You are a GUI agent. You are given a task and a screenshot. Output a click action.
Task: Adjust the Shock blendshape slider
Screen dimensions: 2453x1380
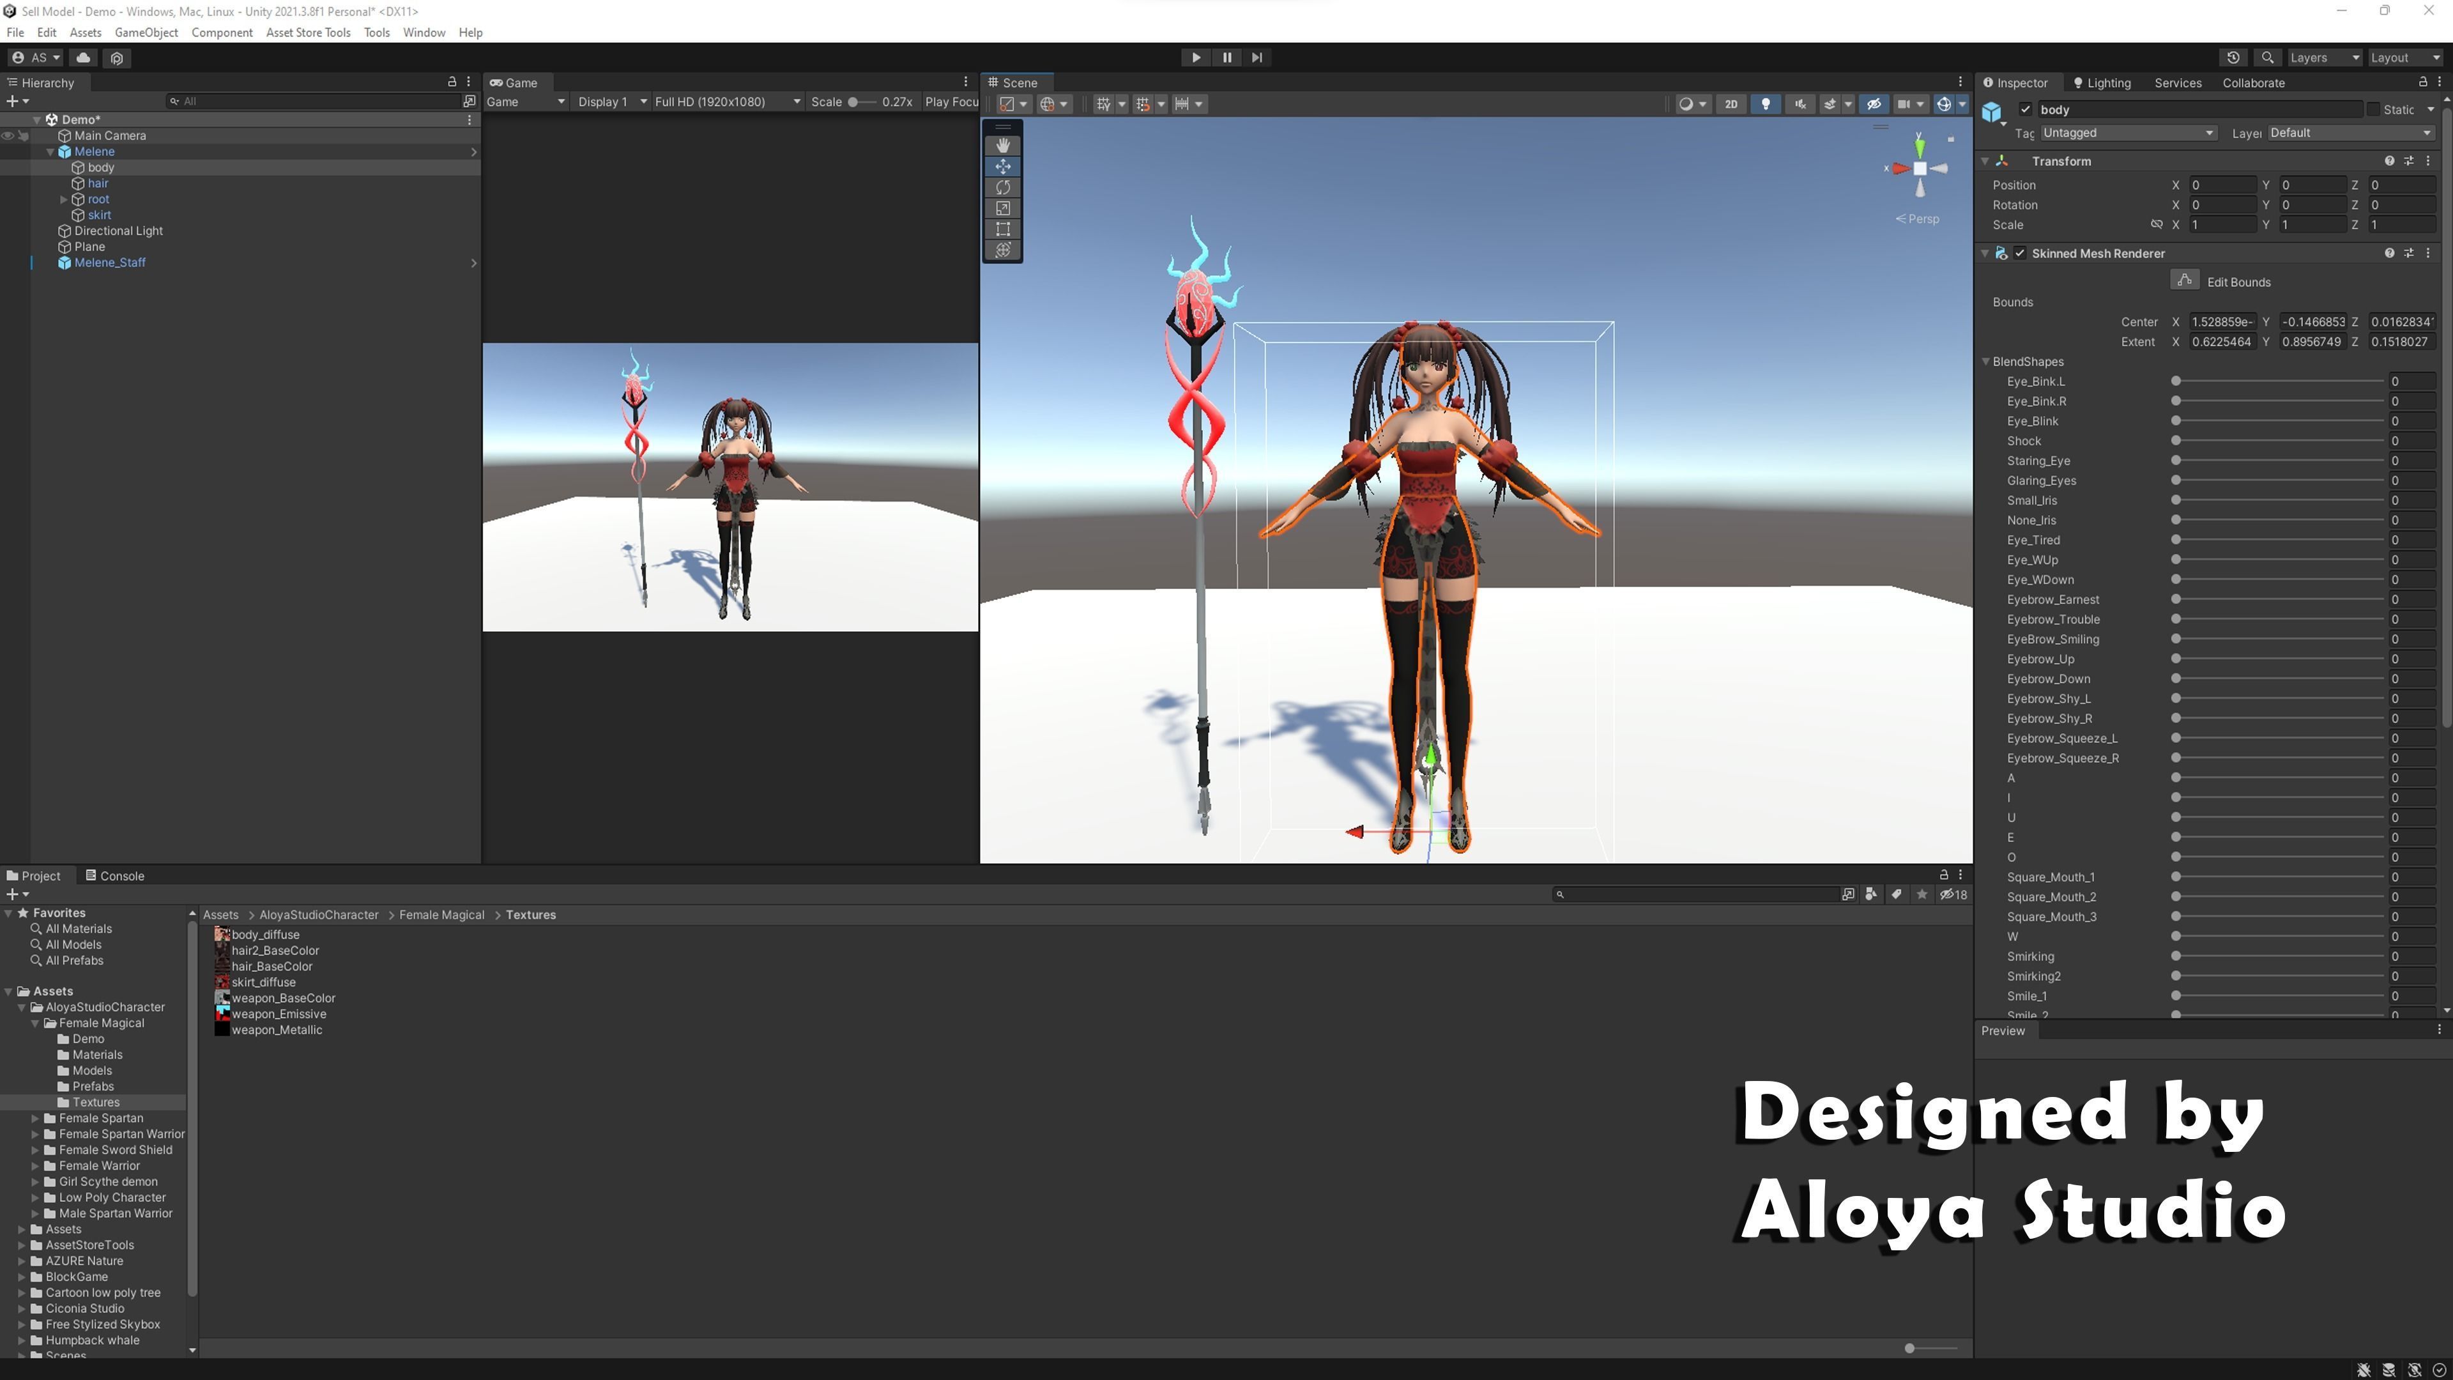point(2280,441)
